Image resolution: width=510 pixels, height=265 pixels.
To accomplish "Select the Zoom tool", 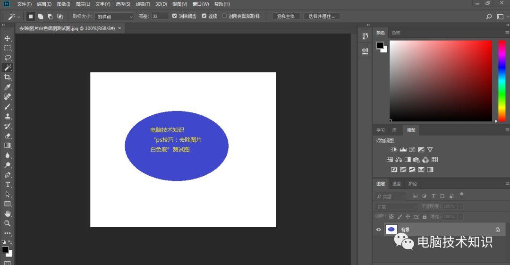I will click(x=8, y=223).
